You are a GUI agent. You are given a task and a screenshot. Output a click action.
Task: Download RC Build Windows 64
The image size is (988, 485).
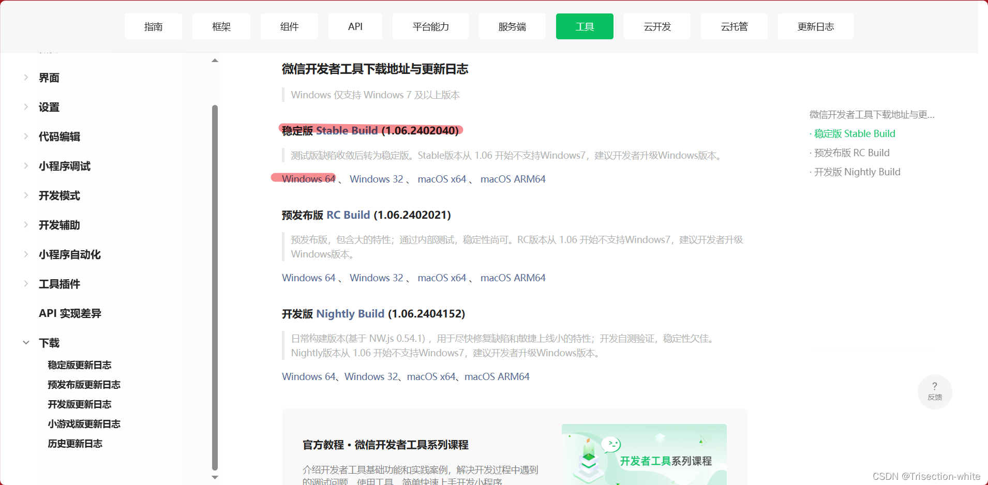(309, 278)
